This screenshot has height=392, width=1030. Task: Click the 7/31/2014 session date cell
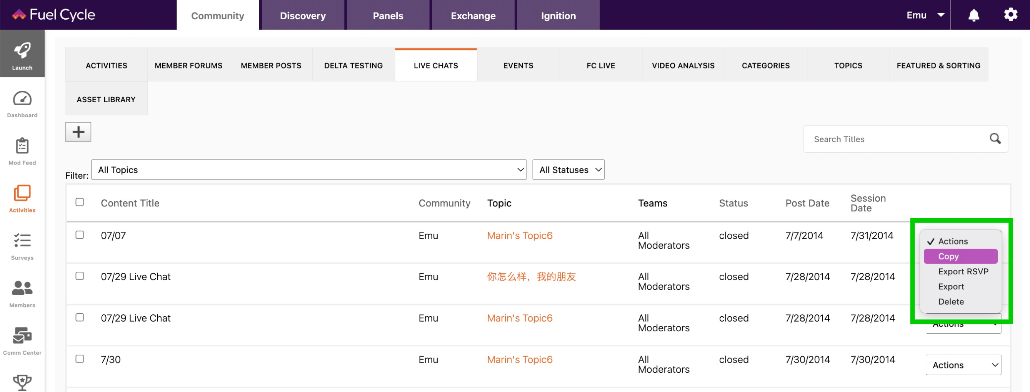[872, 235]
